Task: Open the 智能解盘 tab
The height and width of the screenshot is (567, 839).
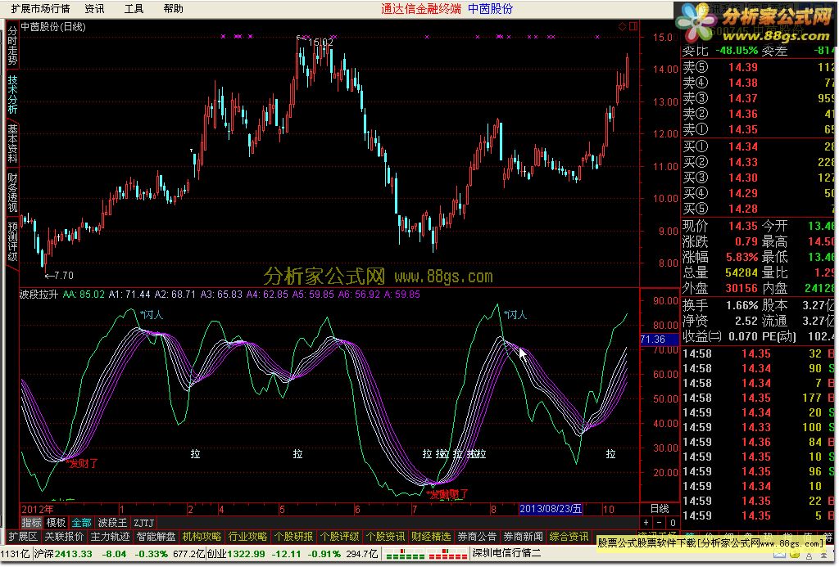Action: (156, 537)
